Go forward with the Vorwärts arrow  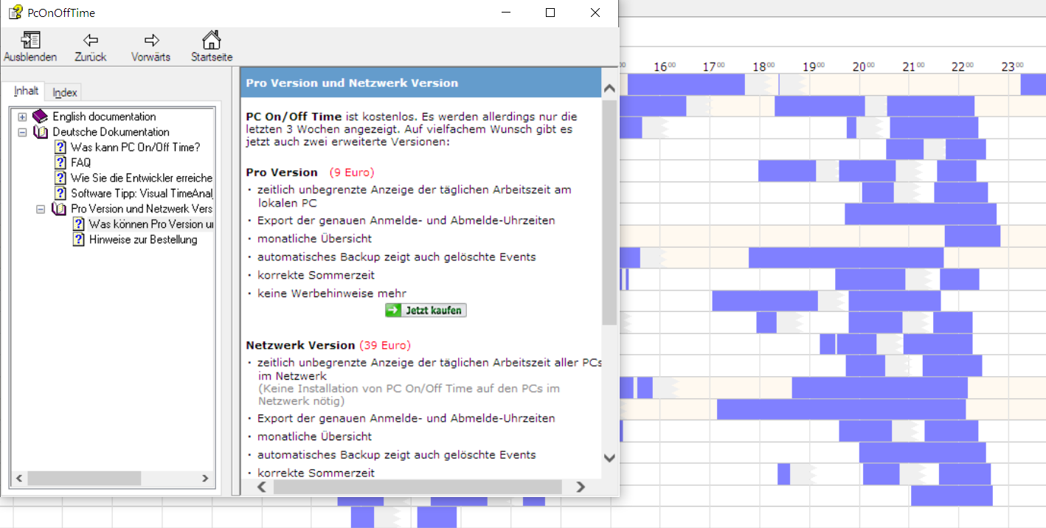(x=151, y=40)
